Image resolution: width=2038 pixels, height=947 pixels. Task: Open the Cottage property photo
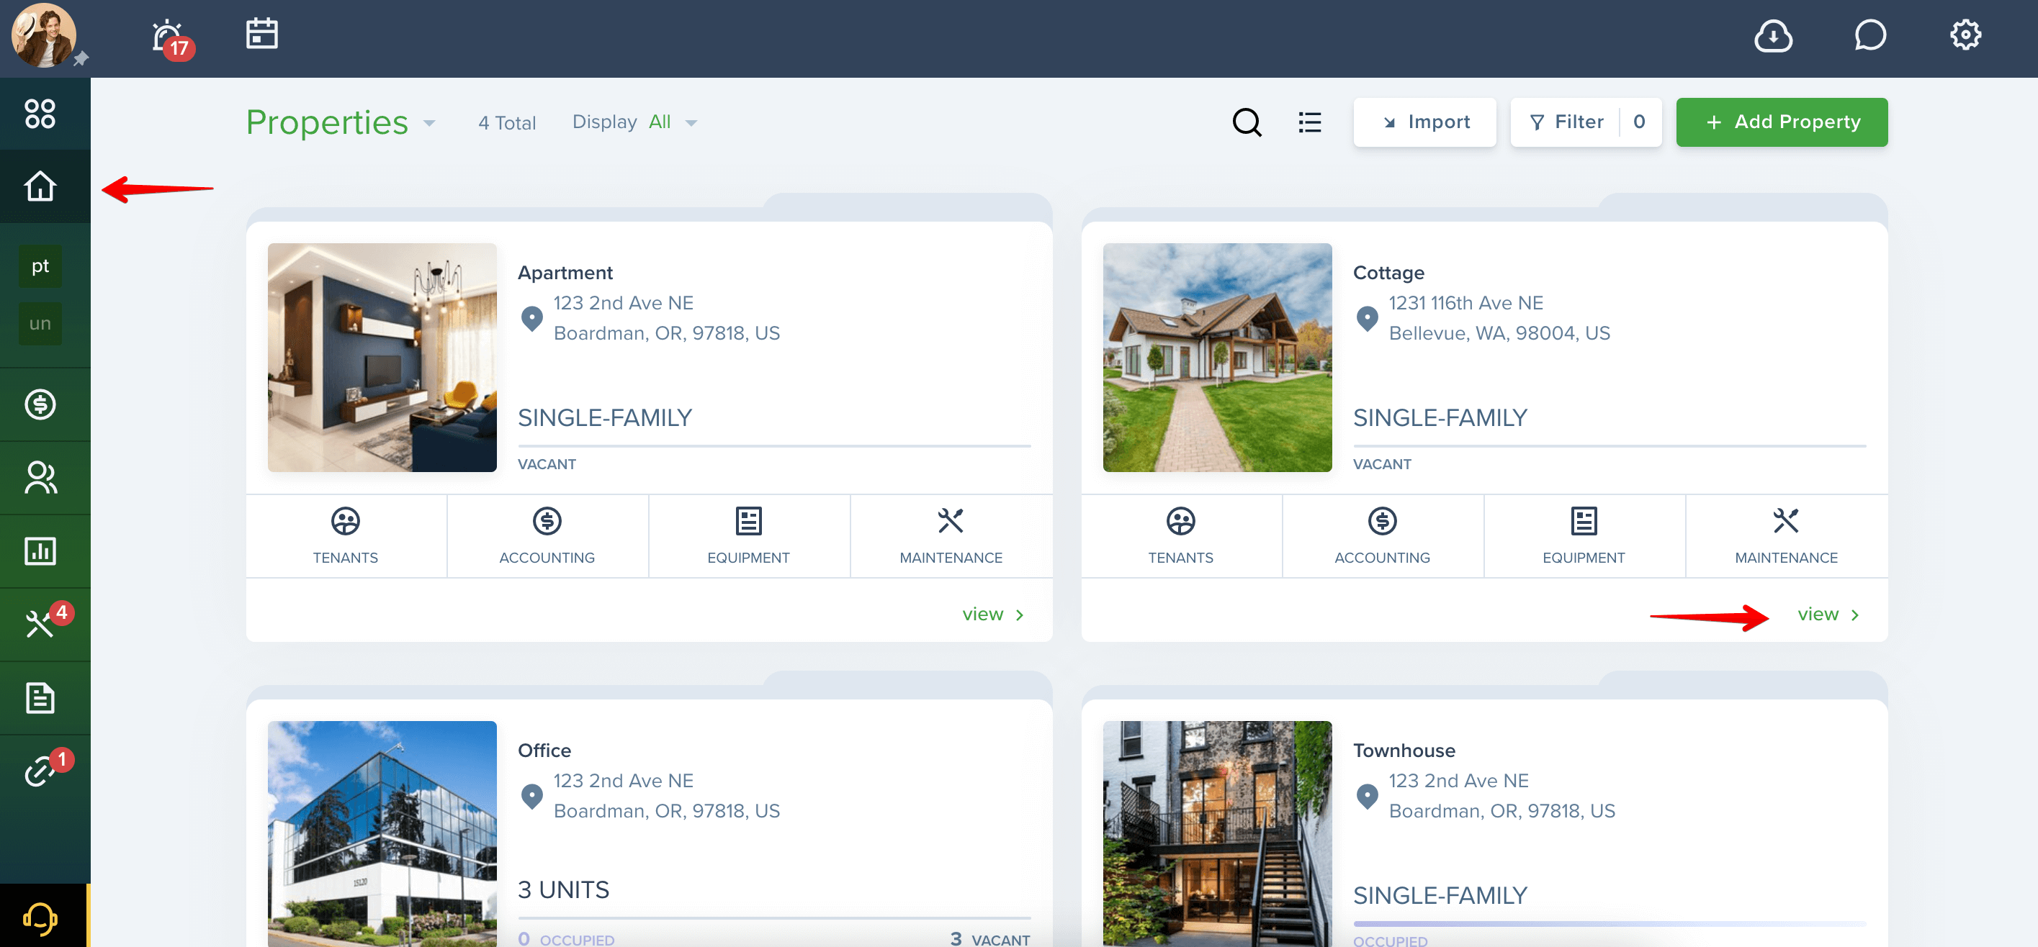coord(1218,358)
